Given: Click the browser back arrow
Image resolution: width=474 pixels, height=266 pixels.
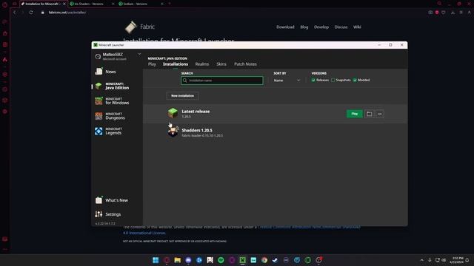Looking at the screenshot, I should (14, 13).
